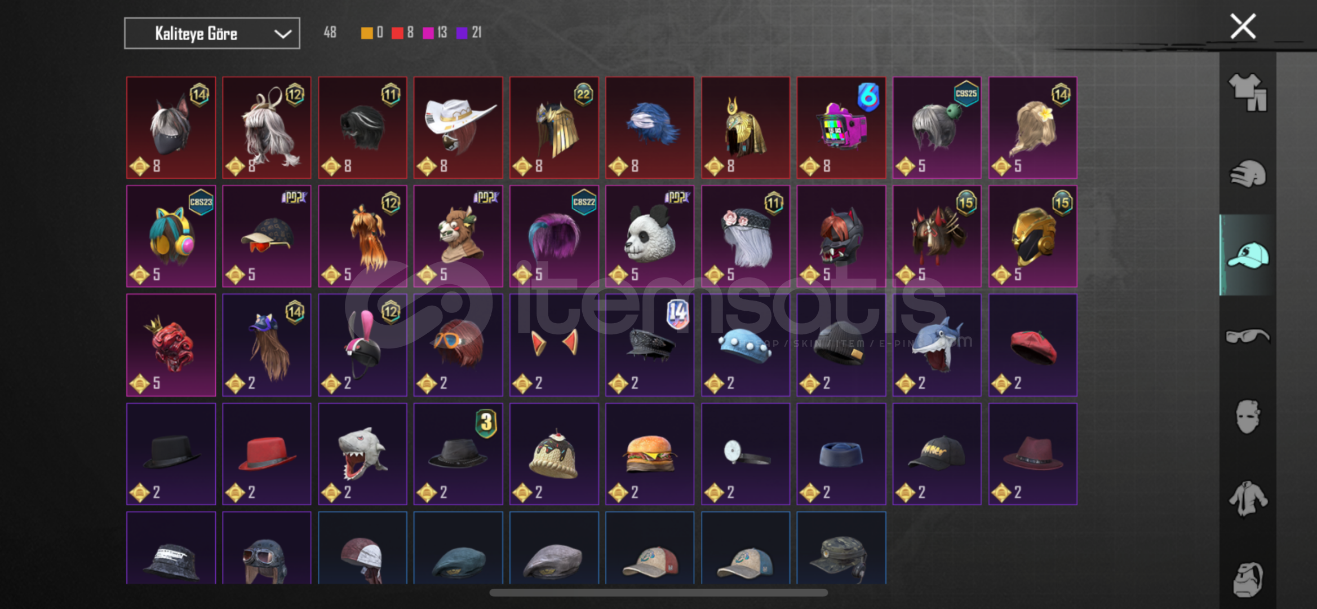
Task: Click the orange rarity color swatch
Action: click(366, 33)
